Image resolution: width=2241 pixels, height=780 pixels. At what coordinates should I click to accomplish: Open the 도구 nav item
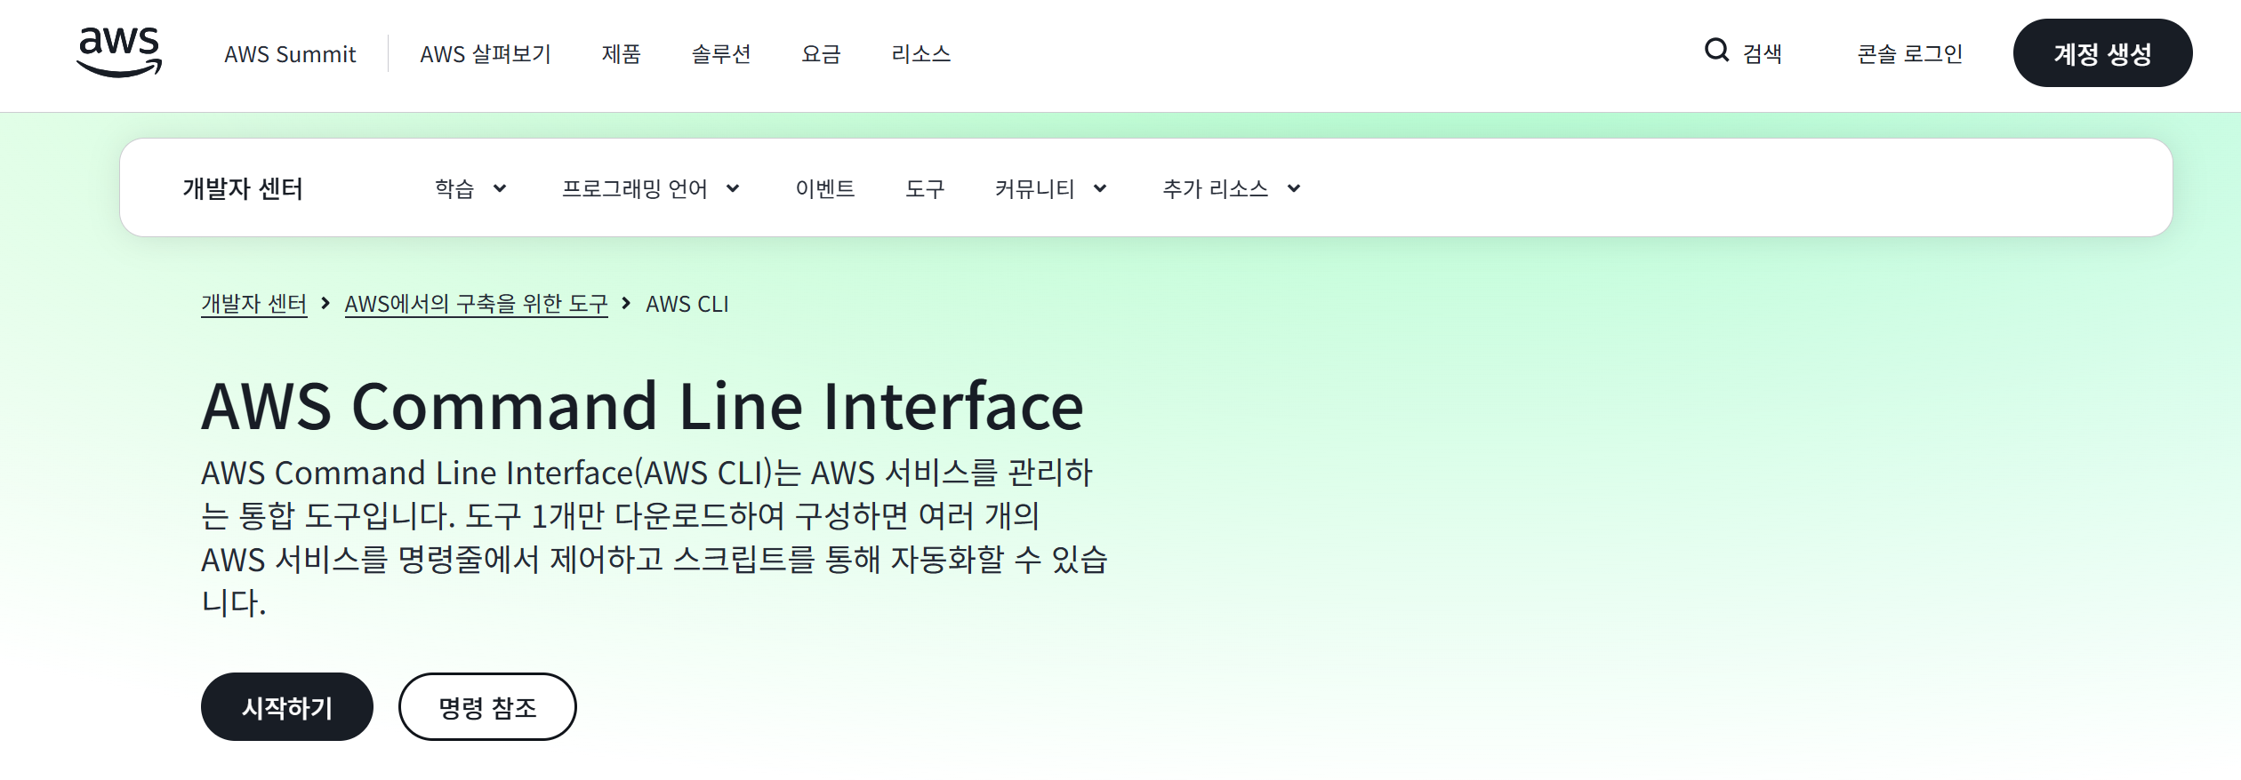tap(925, 188)
